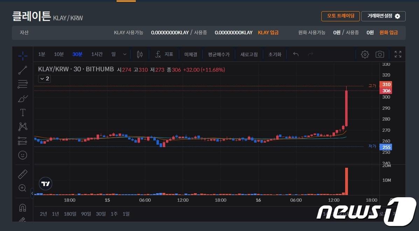Set chart range to 180일
The image size is (419, 231).
[x=70, y=214]
